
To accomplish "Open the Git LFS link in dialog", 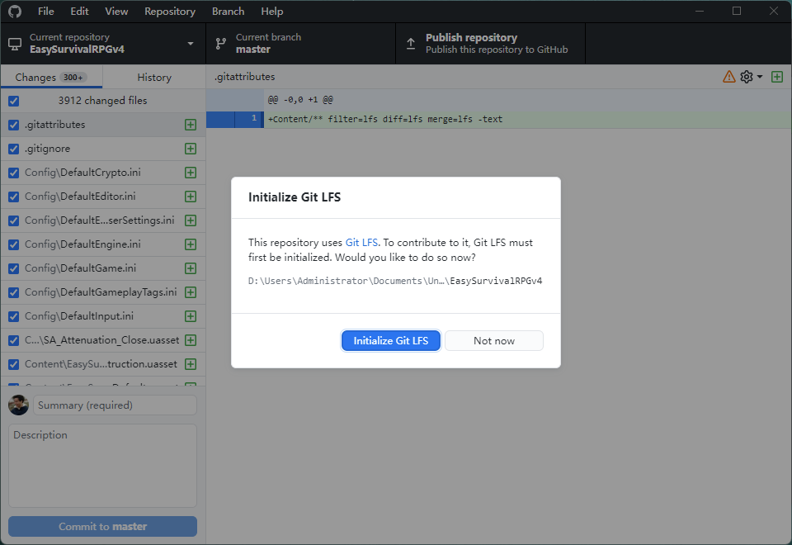I will (361, 243).
